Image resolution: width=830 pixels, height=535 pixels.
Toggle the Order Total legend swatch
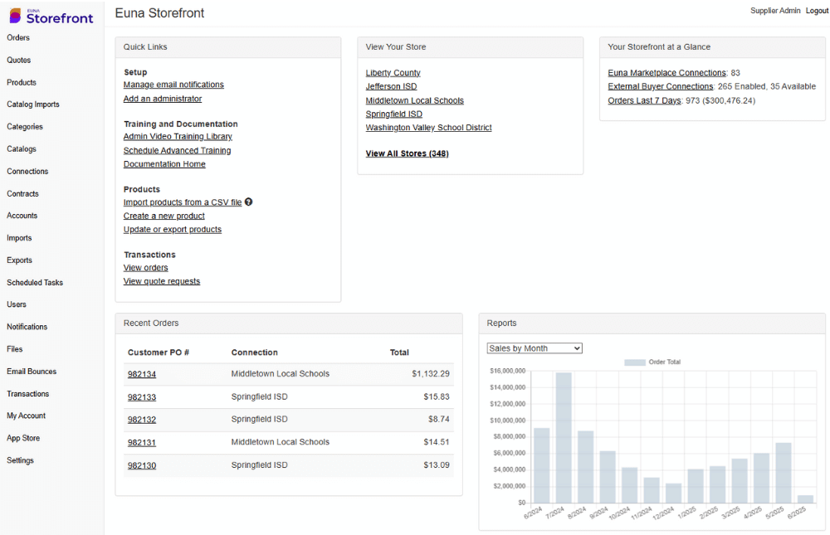(x=635, y=362)
